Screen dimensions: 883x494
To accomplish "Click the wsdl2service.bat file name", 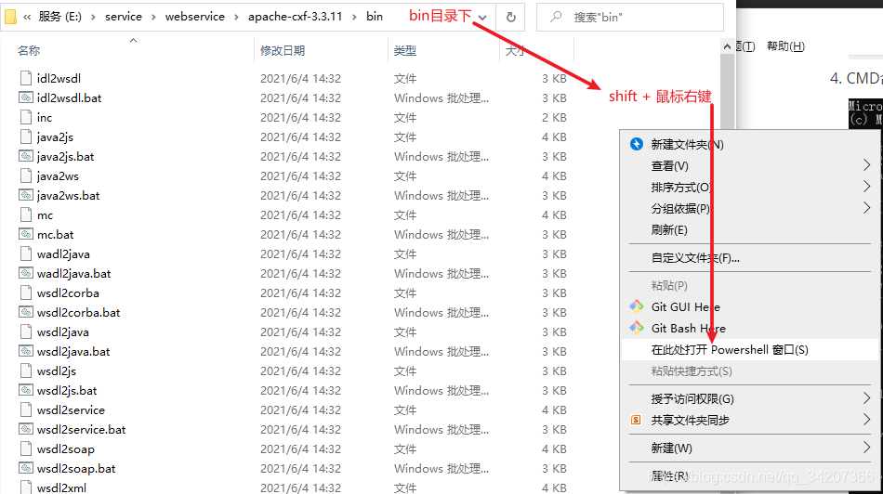I will click(x=81, y=430).
